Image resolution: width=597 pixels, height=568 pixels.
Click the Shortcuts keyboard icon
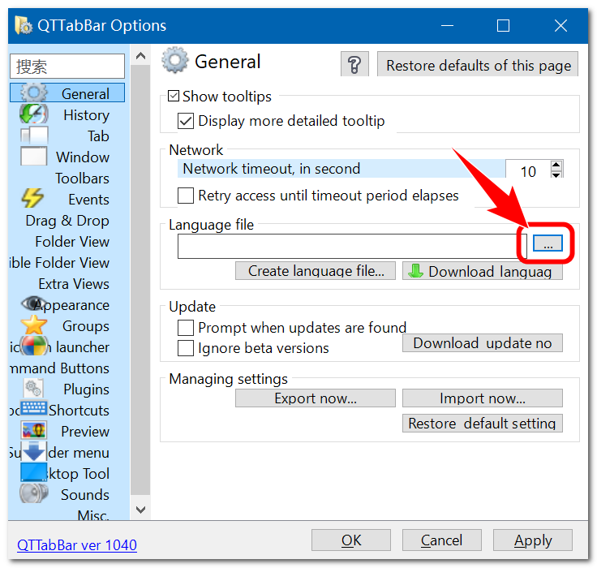tap(34, 407)
